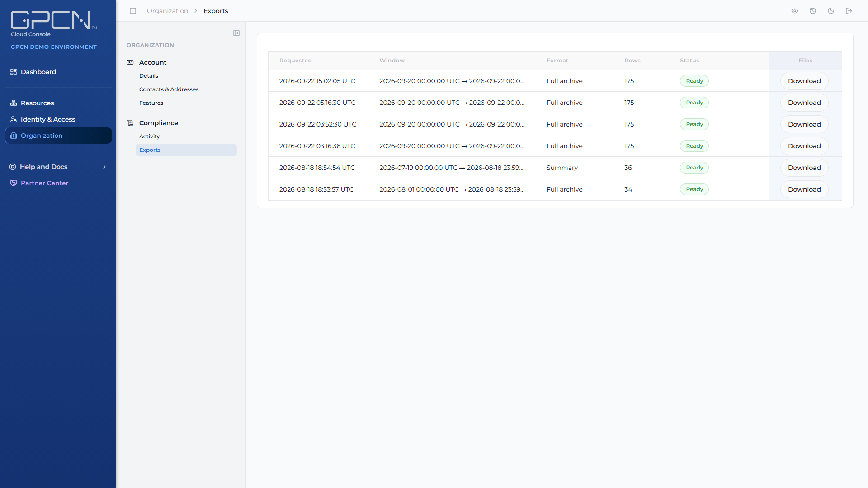Click the Rows column header
Screen dimensions: 868x488
pyautogui.click(x=632, y=61)
